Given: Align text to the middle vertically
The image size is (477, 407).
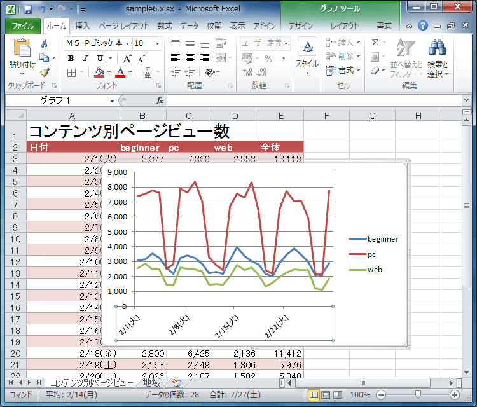Looking at the screenshot, I should [x=190, y=43].
